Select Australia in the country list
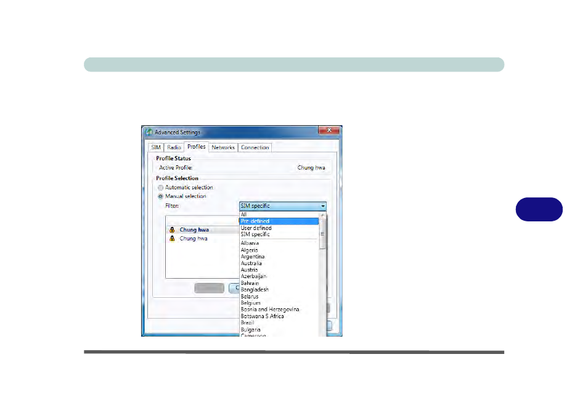This screenshot has width=588, height=415. [279, 263]
